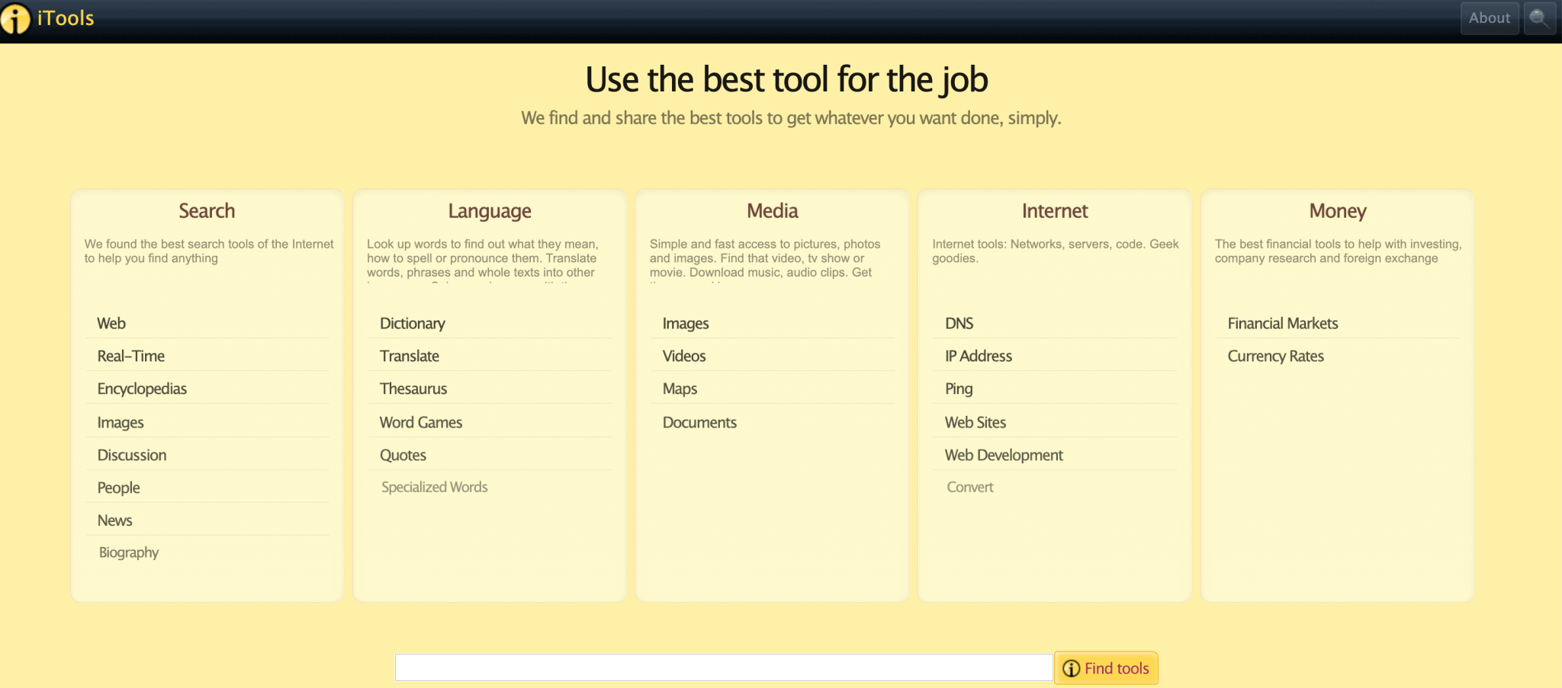Screen dimensions: 1562x688
Task: Click the Language column description text
Action: click(483, 259)
